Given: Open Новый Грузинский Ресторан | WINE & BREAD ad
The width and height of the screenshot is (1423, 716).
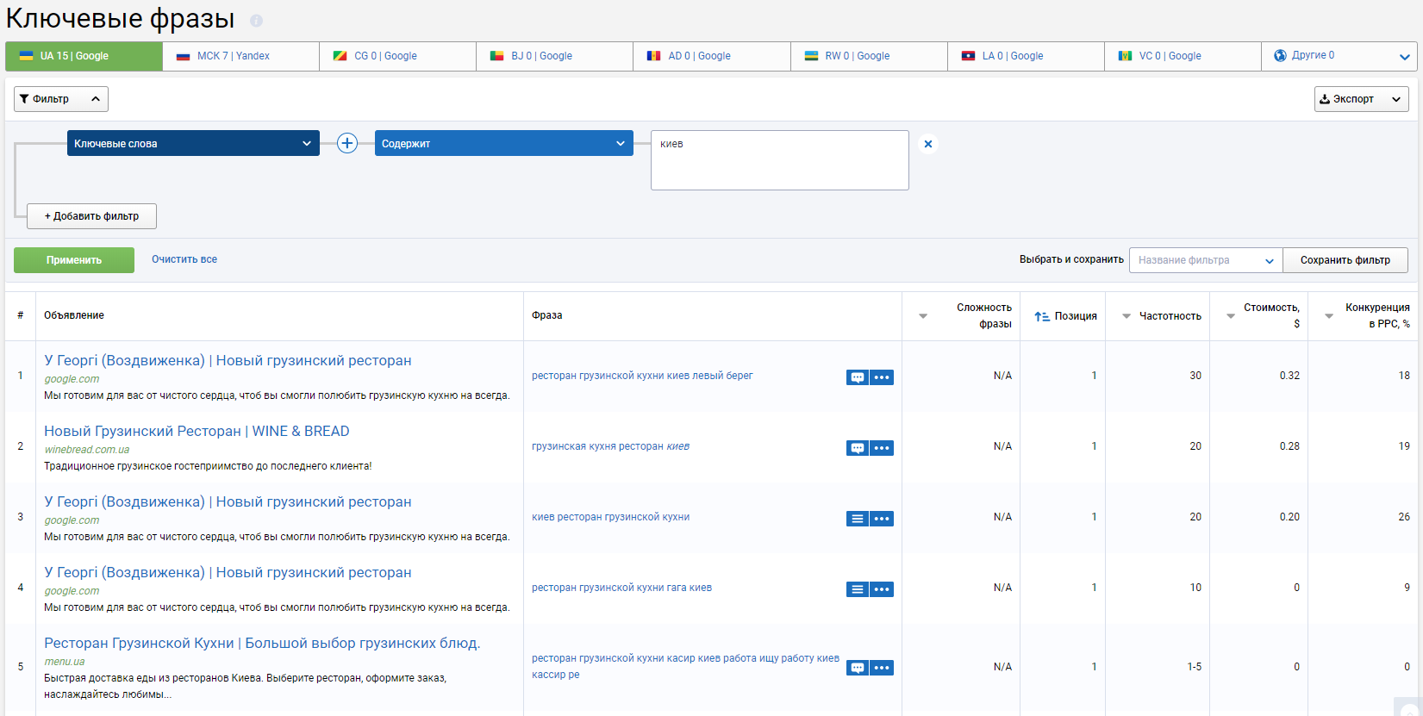Looking at the screenshot, I should (x=197, y=432).
